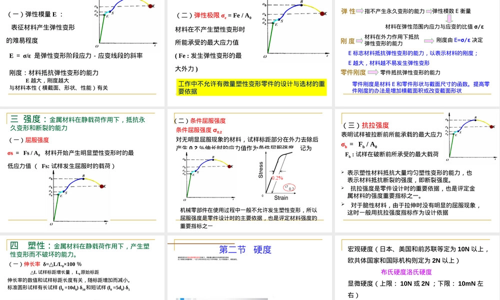500x300 pixels.
Task: Open the 宏观硬度 slide thumbnail
Action: pyautogui.click(x=417, y=268)
